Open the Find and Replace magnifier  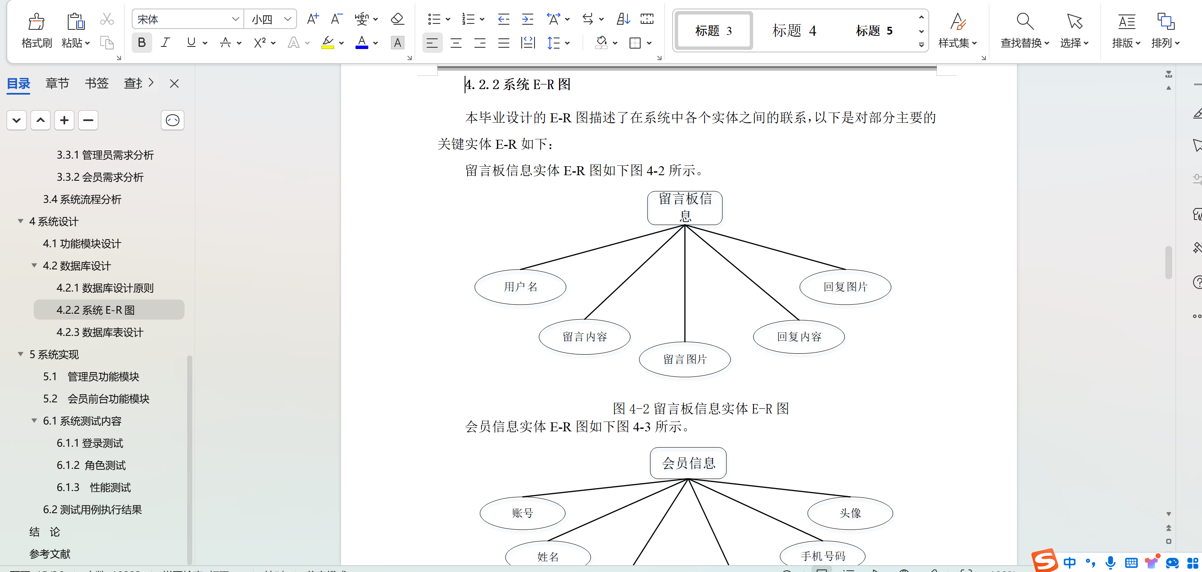click(1024, 22)
